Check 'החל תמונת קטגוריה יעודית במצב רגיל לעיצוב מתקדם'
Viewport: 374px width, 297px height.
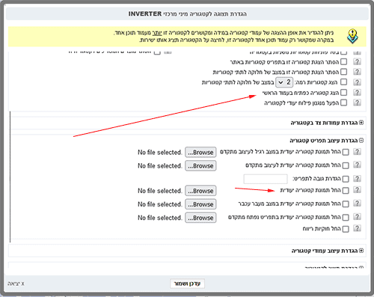(x=346, y=152)
